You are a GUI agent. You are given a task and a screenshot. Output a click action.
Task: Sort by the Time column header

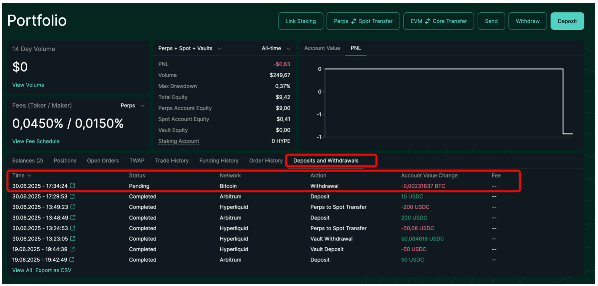[22, 175]
